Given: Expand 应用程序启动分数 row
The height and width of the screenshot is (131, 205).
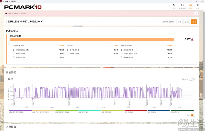Looking at the screenshot, I should 14,50.
